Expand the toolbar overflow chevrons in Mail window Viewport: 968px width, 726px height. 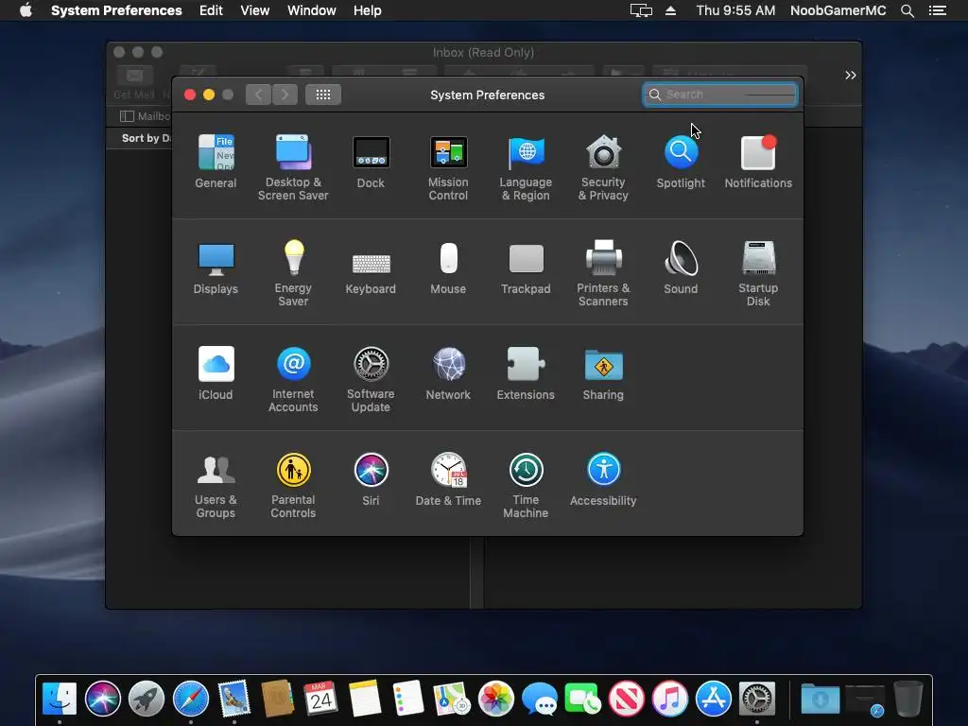pos(850,76)
